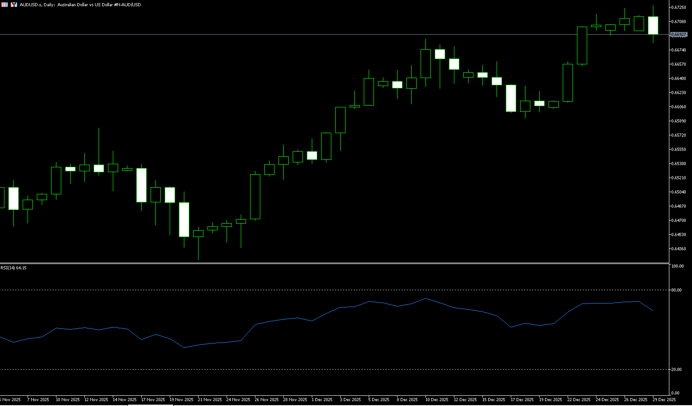The height and width of the screenshot is (406, 692).
Task: Select the latest white candle on 29 Dec
Action: pos(653,25)
